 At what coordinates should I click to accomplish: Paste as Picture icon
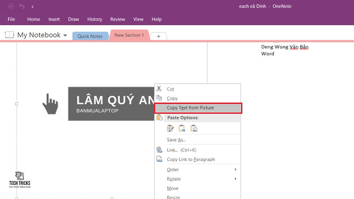[194, 128]
